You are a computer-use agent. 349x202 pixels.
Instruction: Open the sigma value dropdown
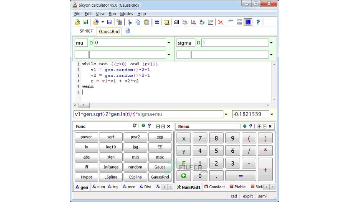271,43
